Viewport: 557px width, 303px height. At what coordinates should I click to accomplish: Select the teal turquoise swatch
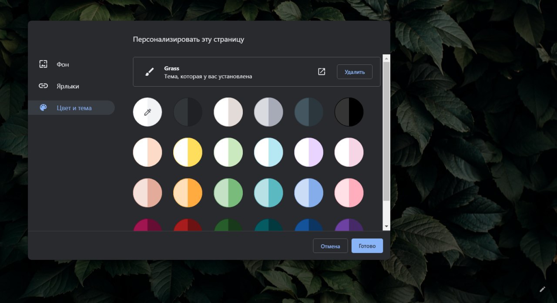pyautogui.click(x=268, y=193)
